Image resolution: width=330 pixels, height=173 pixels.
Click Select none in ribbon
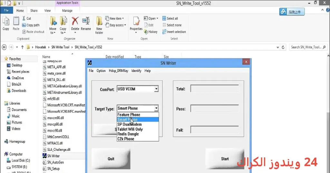[x=172, y=25]
